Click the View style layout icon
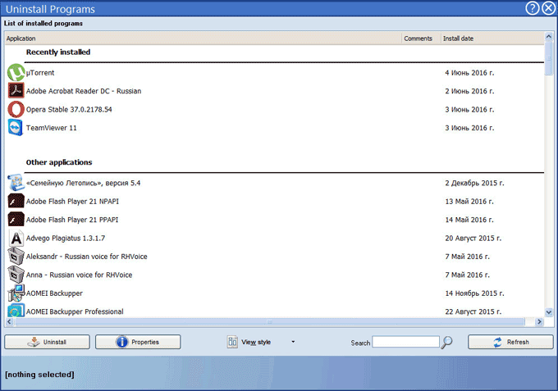The image size is (558, 391). tap(232, 342)
